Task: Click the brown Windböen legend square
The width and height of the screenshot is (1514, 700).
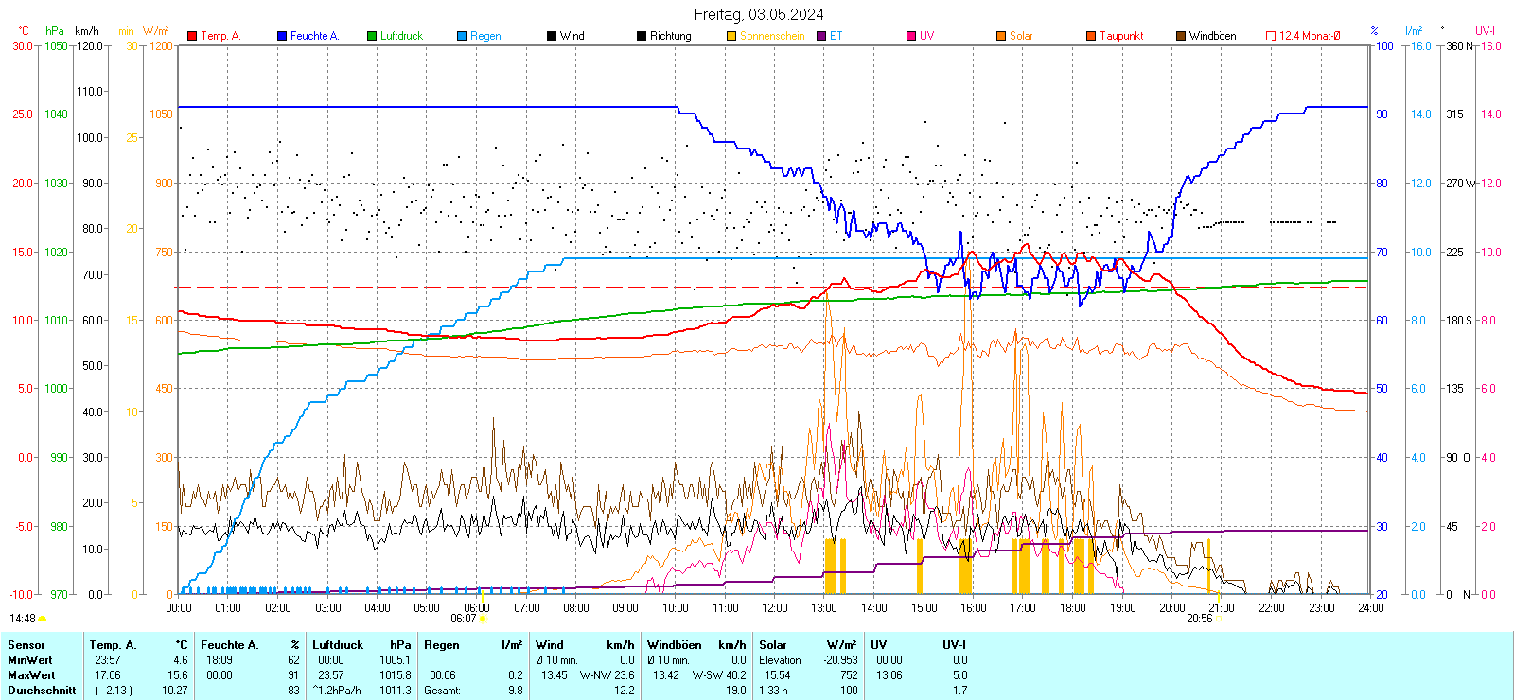Action: click(1181, 36)
